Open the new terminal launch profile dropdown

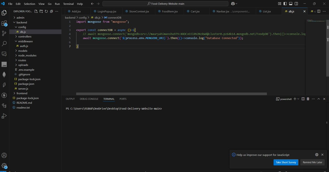(x=299, y=99)
